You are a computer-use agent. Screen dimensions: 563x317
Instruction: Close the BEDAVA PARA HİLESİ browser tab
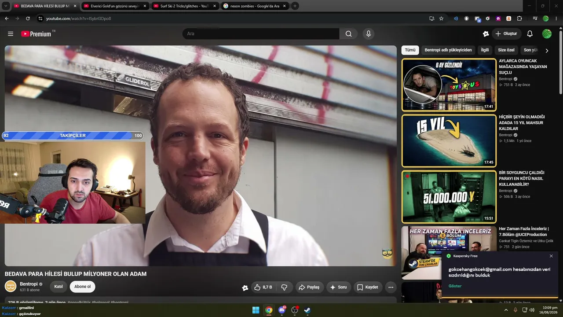[x=75, y=6]
